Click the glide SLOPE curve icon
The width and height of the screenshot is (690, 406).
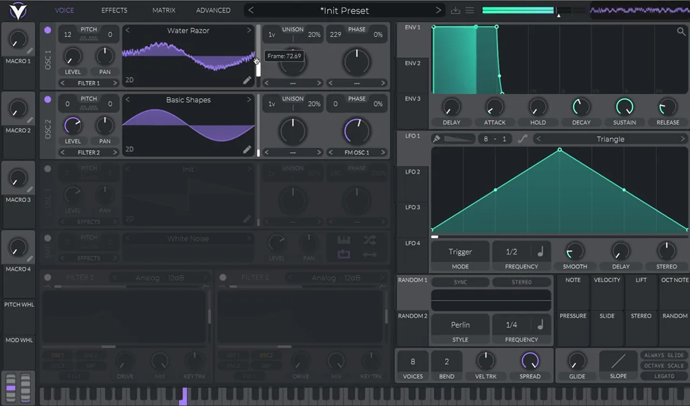pos(618,361)
